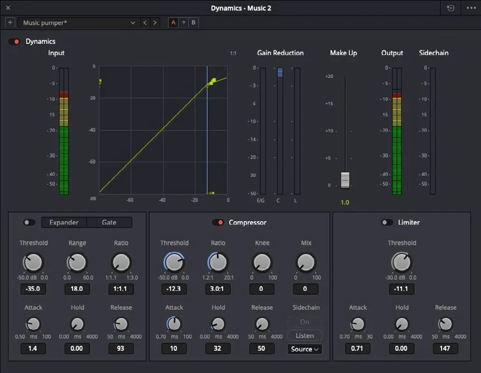Go to previous preset arrow
Screen dimensions: 481x373
click(x=145, y=23)
